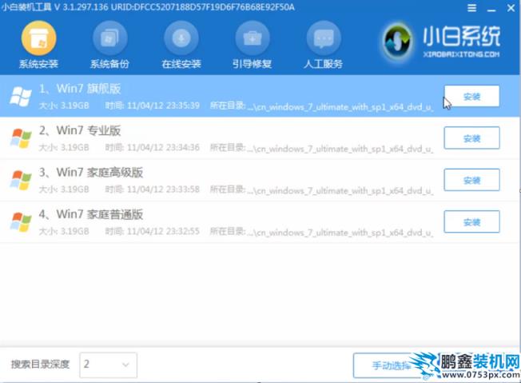Click the Windows flag icon for Win7 家庭普通版
Image resolution: width=521 pixels, height=383 pixels.
pyautogui.click(x=21, y=222)
